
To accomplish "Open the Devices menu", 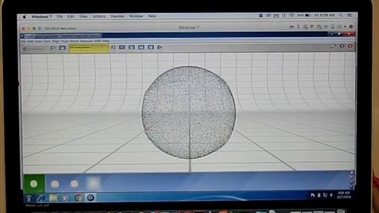I will pos(117,16).
